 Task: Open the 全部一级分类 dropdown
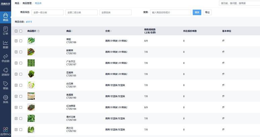47,12
